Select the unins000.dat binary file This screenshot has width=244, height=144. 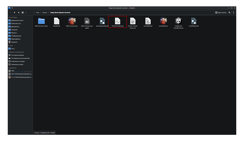point(147,21)
